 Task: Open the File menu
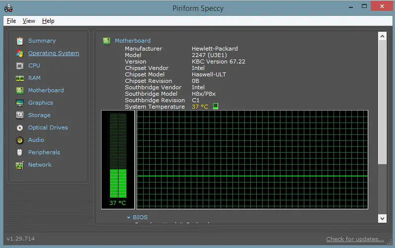(x=11, y=21)
